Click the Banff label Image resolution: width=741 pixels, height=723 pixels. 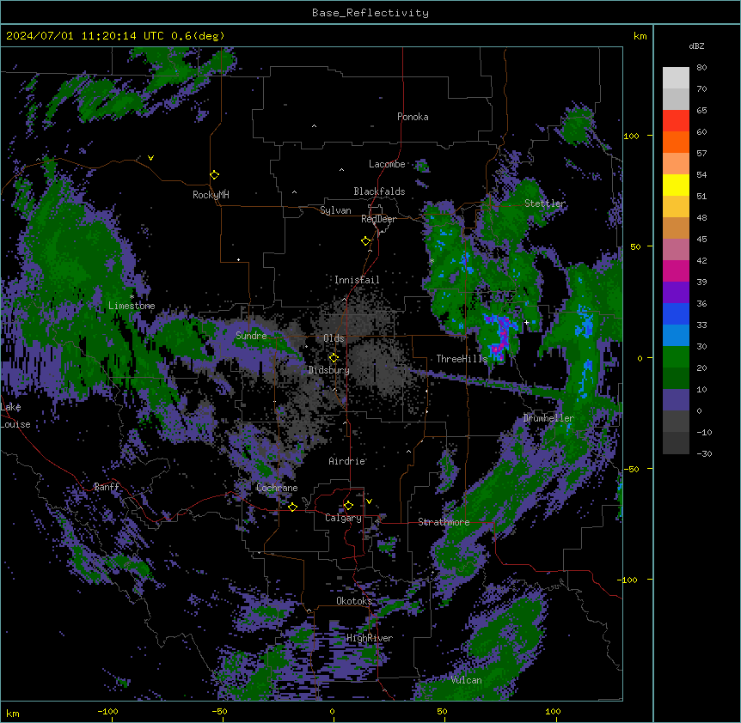(107, 487)
